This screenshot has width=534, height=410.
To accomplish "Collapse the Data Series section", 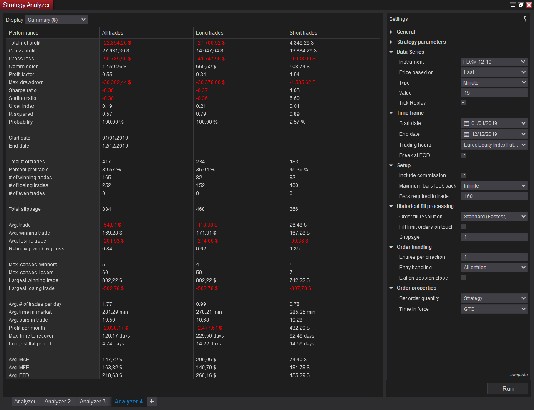I will pyautogui.click(x=391, y=52).
